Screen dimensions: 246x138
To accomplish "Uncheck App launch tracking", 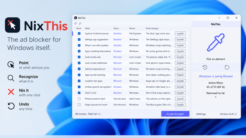I will pos(79,75).
